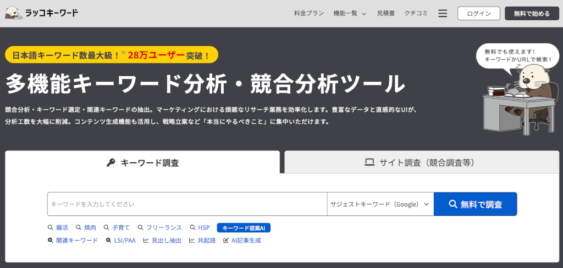Viewport: 563px width, 268px height.
Task: Click the search-plus icon beside 関連キーワード
Action: tap(50, 241)
